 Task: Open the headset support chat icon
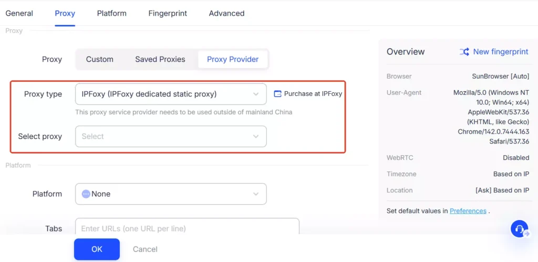click(519, 229)
